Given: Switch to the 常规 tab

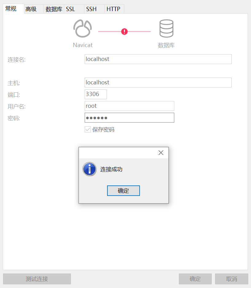Looking at the screenshot, I should click(10, 9).
